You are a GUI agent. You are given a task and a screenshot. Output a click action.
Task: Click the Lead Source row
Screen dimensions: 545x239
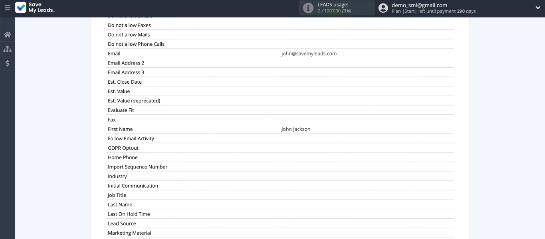tap(279, 223)
